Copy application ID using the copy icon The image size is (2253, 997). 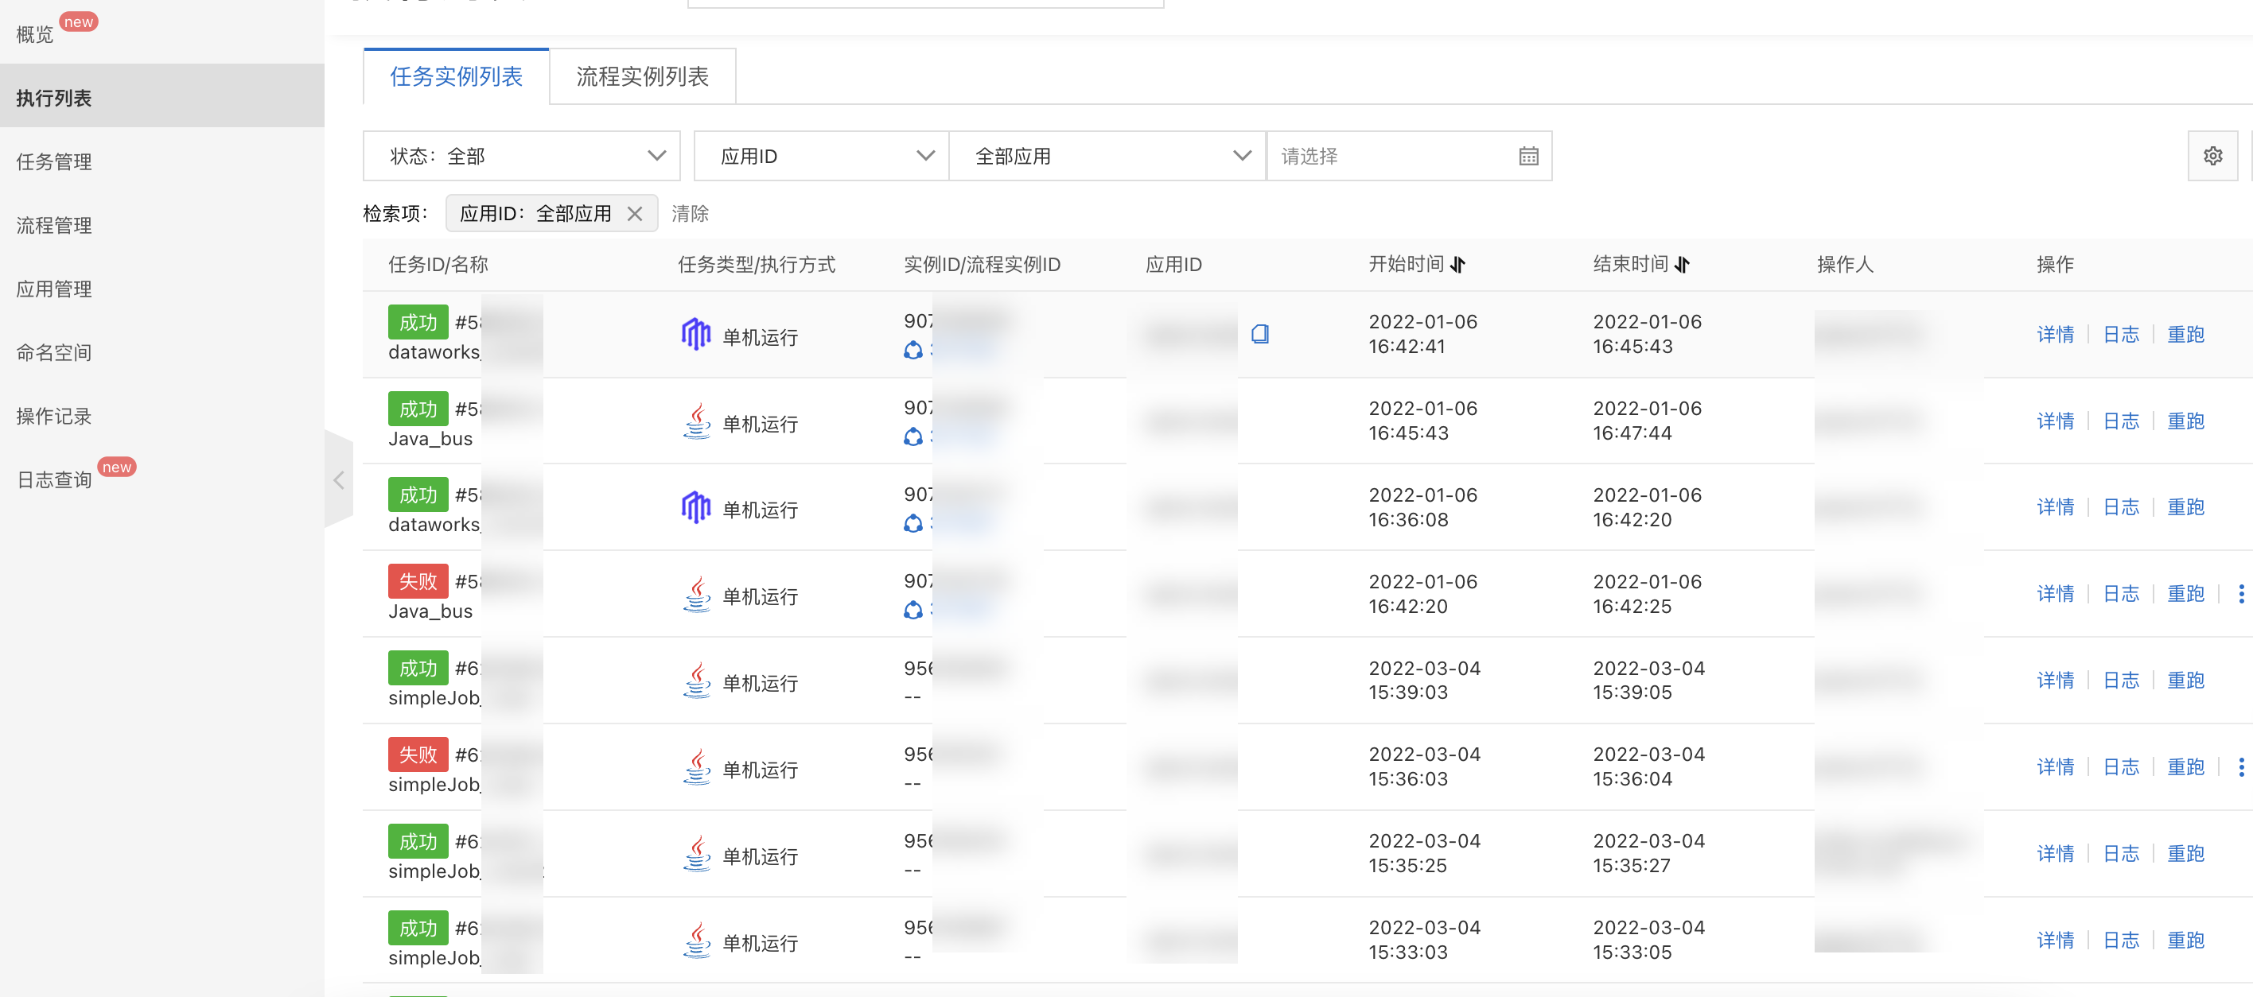point(1260,334)
